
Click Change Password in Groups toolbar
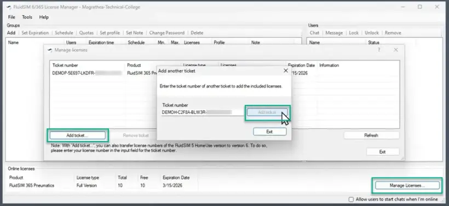click(167, 33)
